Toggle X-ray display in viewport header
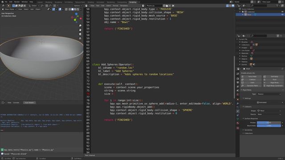Screen dimensions: 285x160 pyautogui.click(x=66, y=9)
